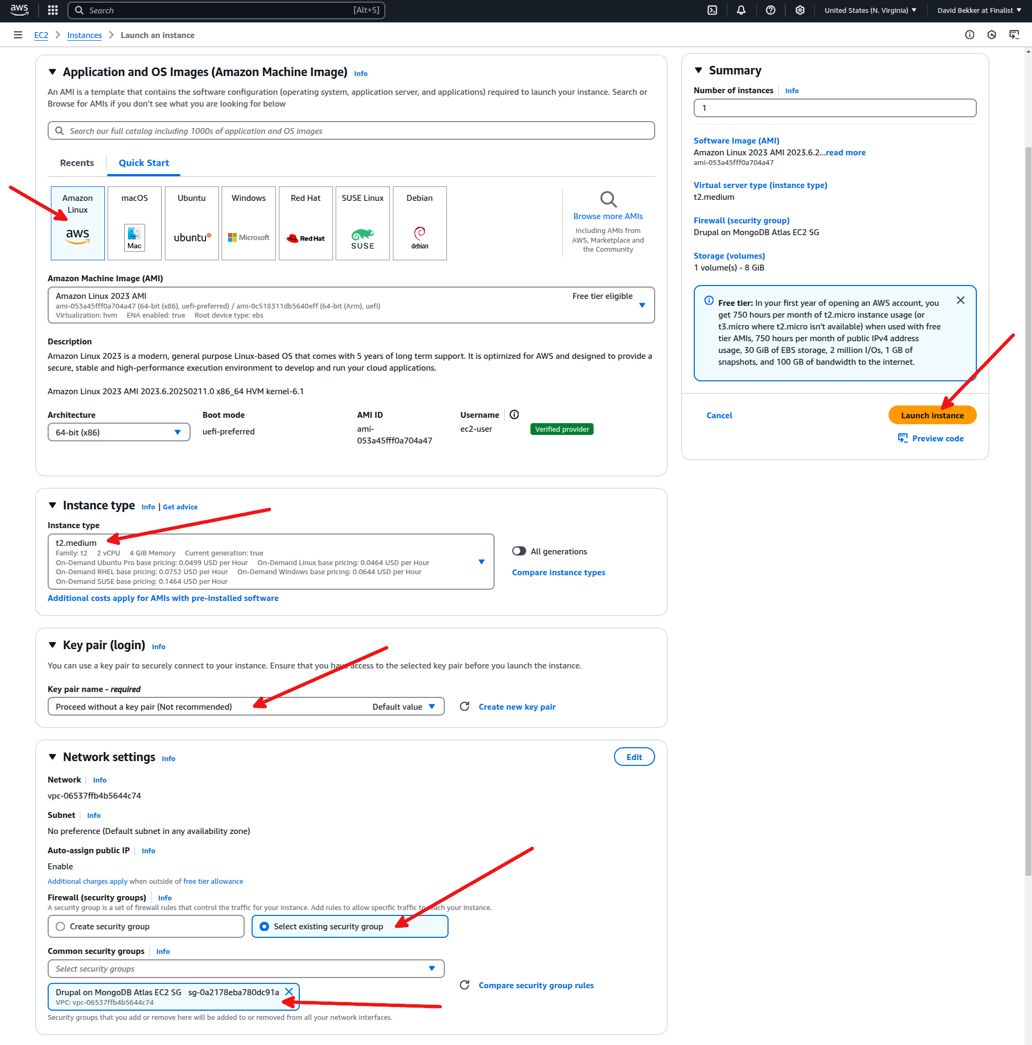Viewport: 1032px width, 1045px height.
Task: Collapse the Key pair (login) section
Action: pyautogui.click(x=52, y=645)
